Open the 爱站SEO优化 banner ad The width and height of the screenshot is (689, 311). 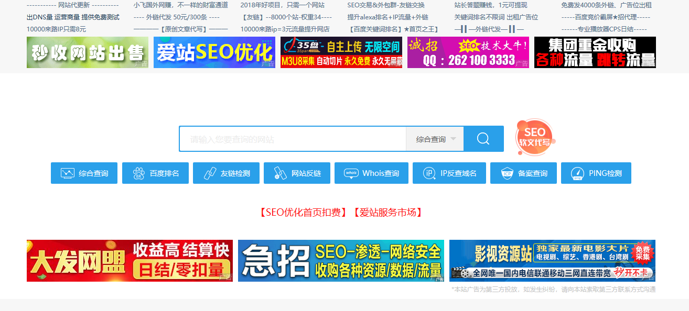pos(214,52)
